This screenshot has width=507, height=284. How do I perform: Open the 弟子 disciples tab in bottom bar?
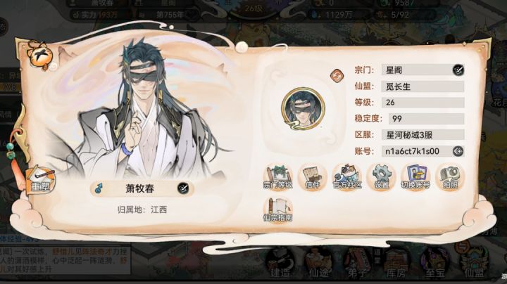tap(357, 262)
